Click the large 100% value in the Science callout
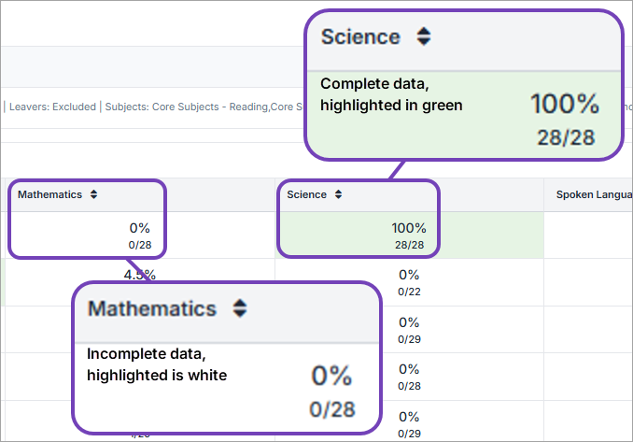This screenshot has height=442, width=633. coord(564,104)
